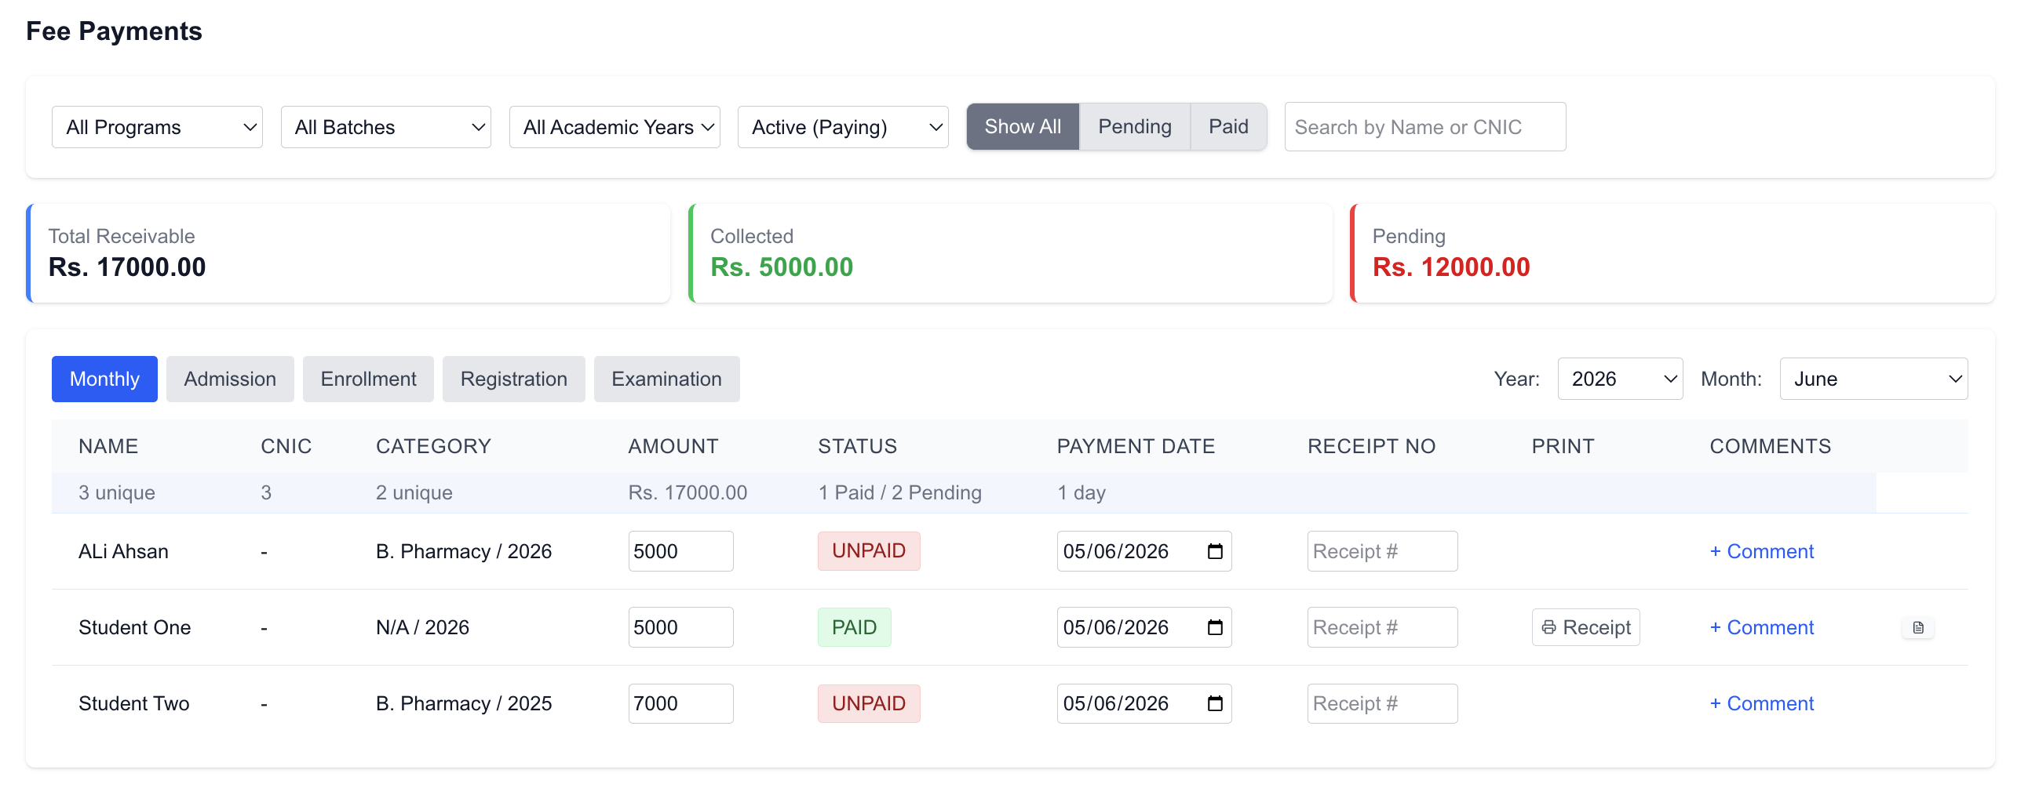Click the name ALi Ahsan
This screenshot has width=2039, height=795.
(x=123, y=551)
